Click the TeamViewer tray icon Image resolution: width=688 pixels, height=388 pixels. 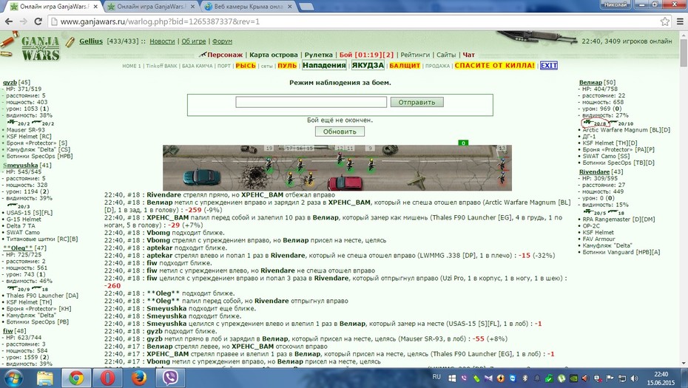click(513, 378)
